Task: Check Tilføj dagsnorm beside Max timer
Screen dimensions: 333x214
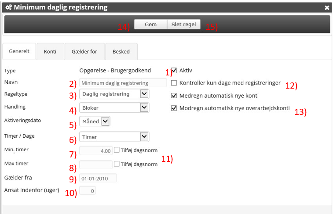Action: [117, 164]
